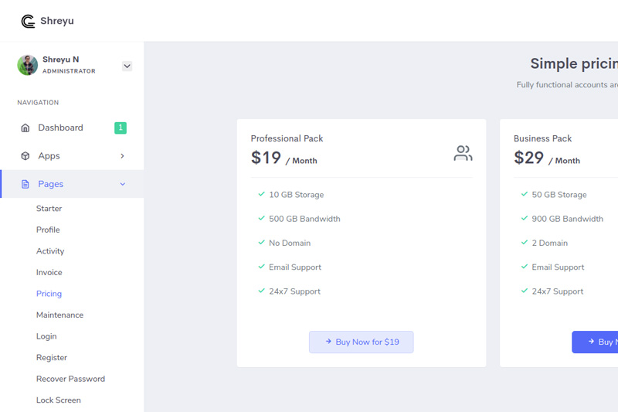Viewport: 618px width, 412px height.
Task: Collapse the Pages menu chevron
Action: point(122,184)
